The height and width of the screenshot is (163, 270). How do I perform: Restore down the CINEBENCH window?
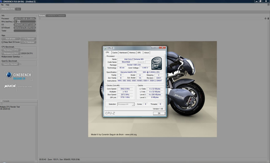tap(261, 1)
